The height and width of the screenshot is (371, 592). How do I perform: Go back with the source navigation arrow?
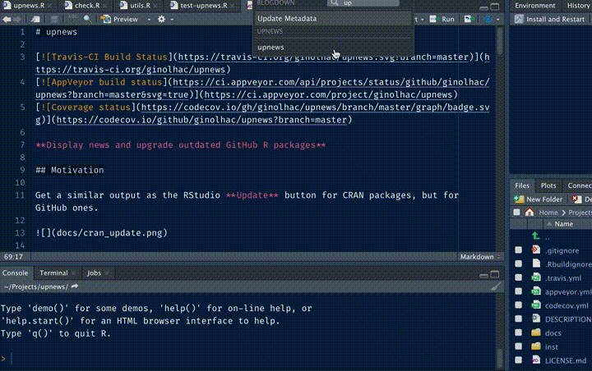pos(7,19)
